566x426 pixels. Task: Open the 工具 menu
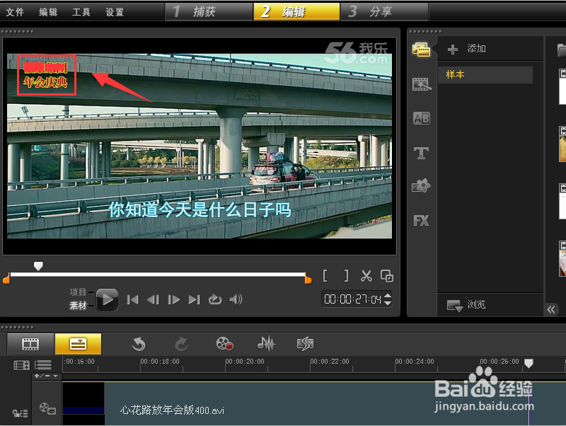(81, 12)
